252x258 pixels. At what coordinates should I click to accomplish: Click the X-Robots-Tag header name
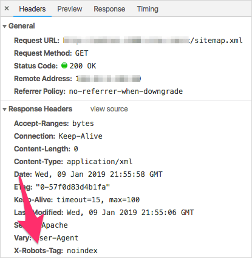(x=38, y=251)
